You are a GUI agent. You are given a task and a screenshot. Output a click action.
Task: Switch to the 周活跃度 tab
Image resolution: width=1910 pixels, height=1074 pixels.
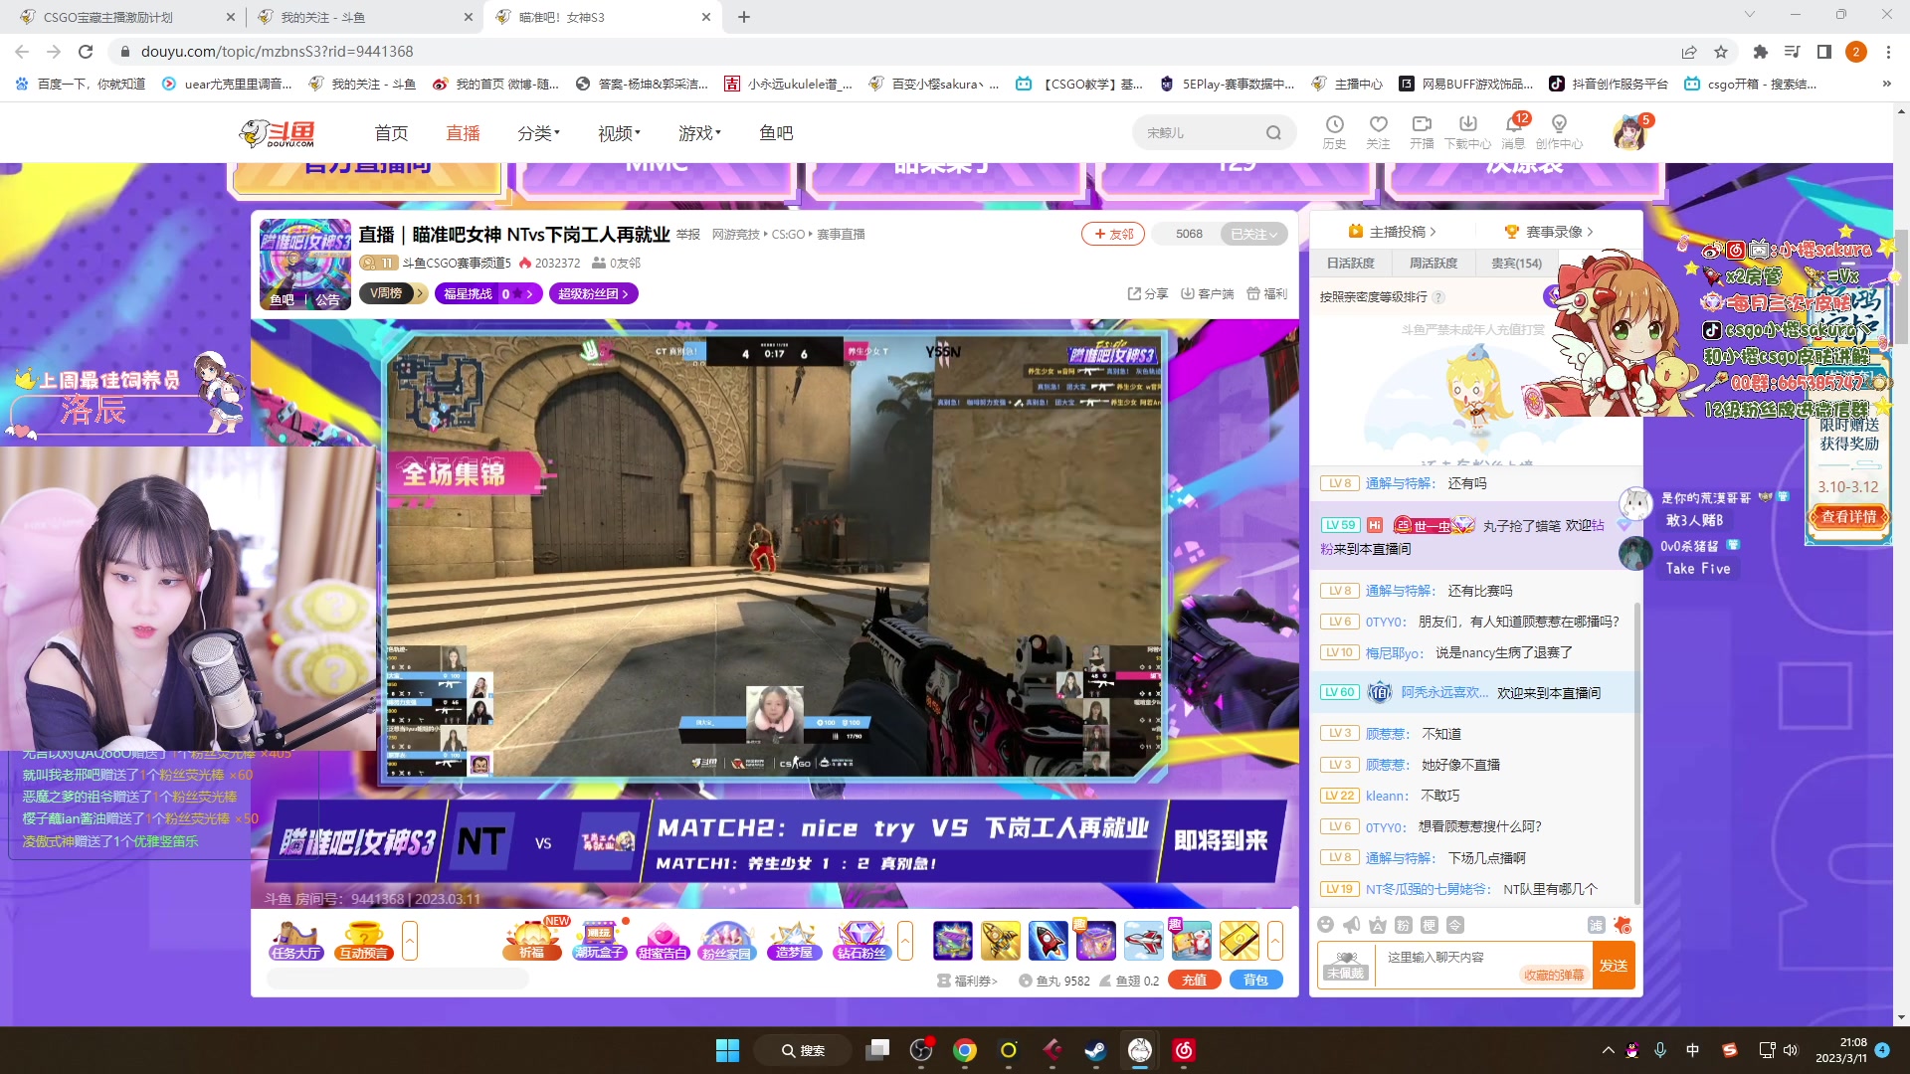[x=1433, y=264]
